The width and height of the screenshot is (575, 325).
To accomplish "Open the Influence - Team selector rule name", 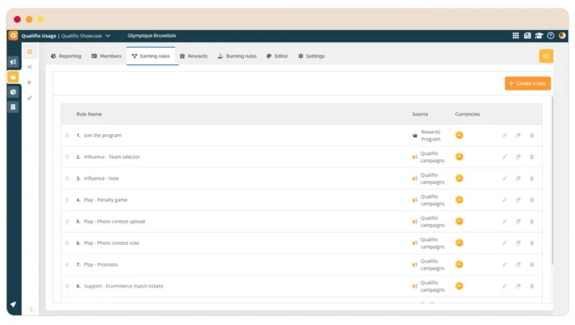I will pos(112,157).
